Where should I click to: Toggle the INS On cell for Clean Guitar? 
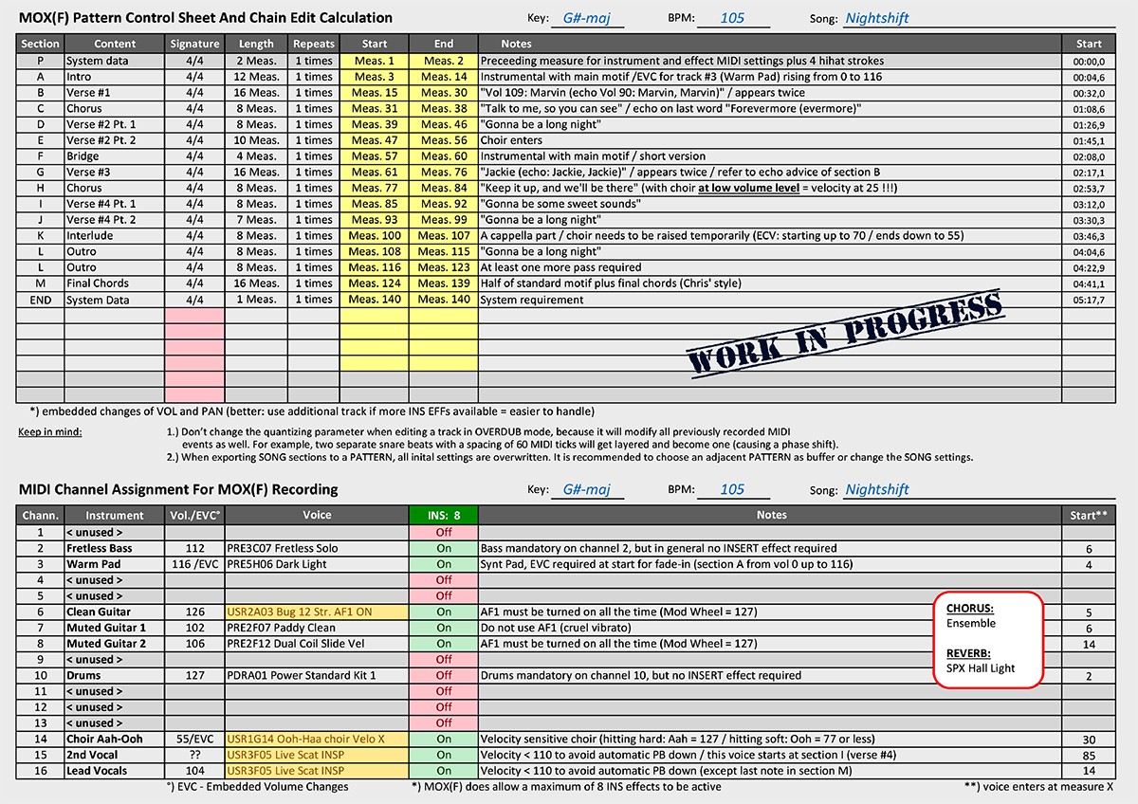[x=443, y=612]
